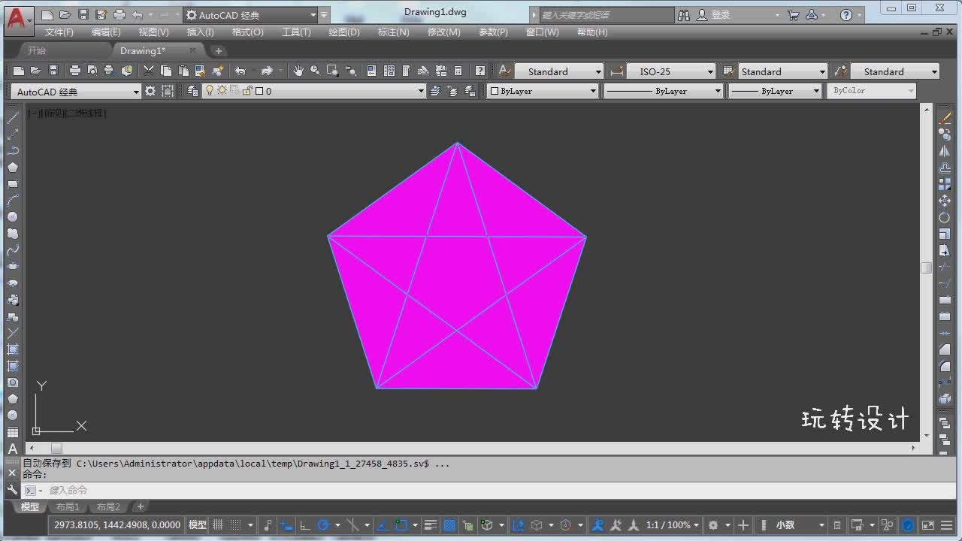
Task: Toggle ortho mode in status bar
Action: 304,524
